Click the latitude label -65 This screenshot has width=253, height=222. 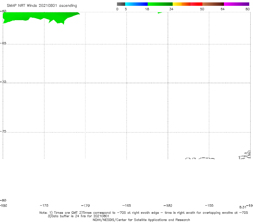coord(3,43)
